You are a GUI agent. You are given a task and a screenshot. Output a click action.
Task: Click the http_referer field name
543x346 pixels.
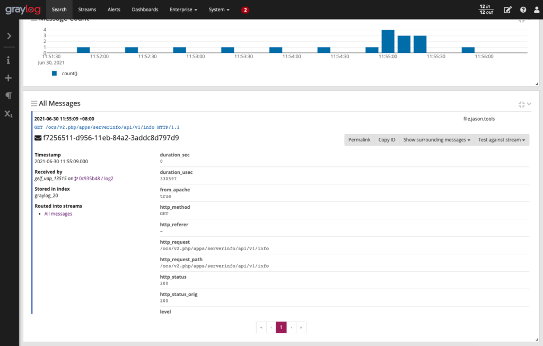click(174, 225)
